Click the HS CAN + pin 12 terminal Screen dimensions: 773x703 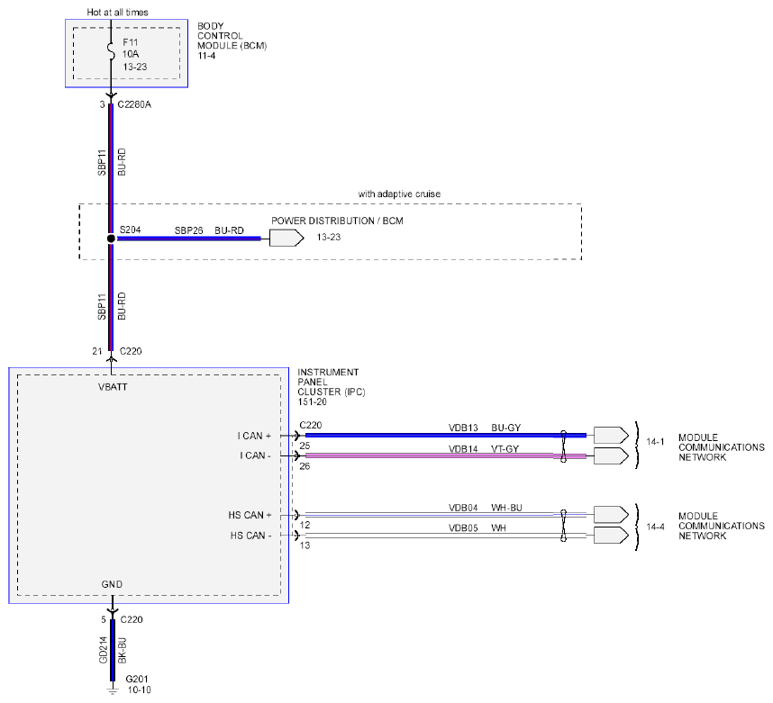[x=296, y=515]
